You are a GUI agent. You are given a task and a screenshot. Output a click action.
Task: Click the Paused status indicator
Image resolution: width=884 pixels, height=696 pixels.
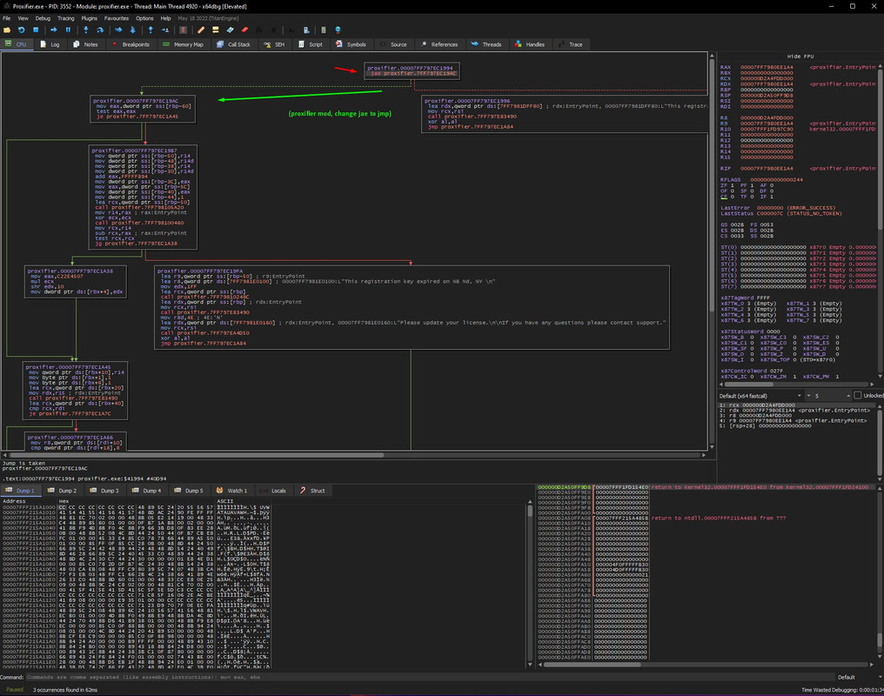(15, 690)
